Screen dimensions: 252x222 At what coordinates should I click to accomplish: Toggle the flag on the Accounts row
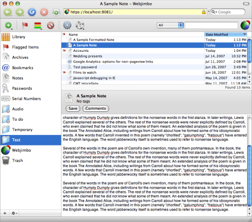click(64, 51)
